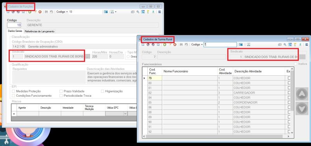Check the Condições Funcionamento checkbox
The image size is (311, 146).
point(14,96)
